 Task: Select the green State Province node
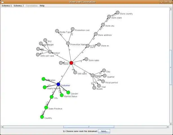point(46,107)
